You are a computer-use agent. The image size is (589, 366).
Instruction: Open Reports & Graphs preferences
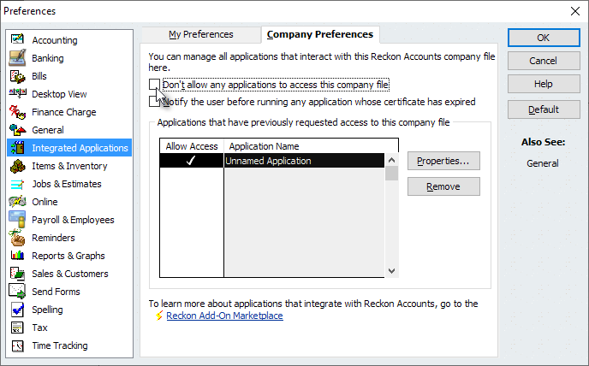[x=68, y=256]
